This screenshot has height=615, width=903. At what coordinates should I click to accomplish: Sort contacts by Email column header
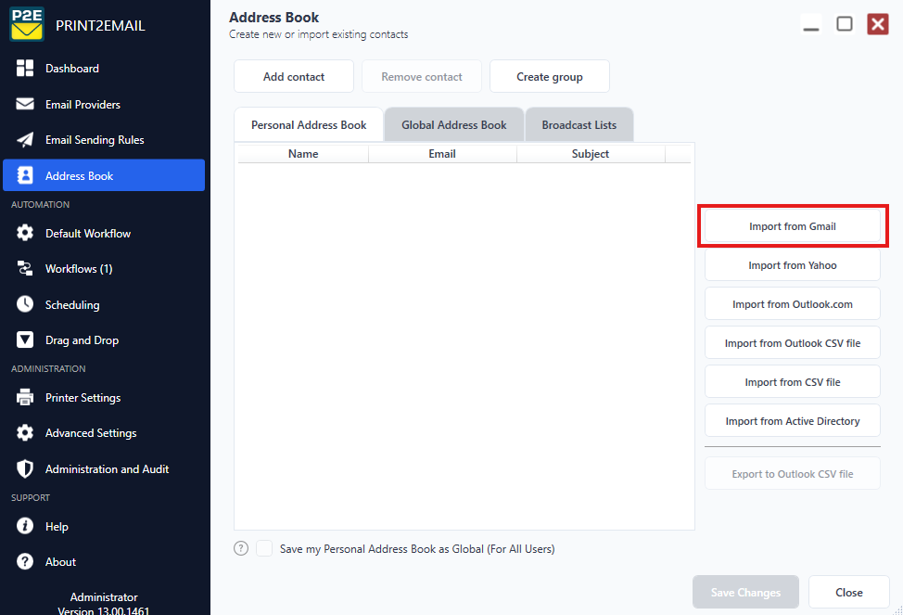click(441, 153)
